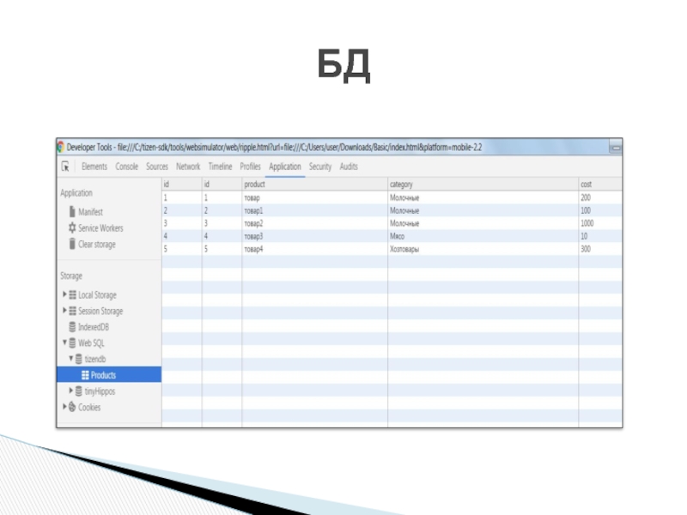Select the Session Storage label

point(100,311)
